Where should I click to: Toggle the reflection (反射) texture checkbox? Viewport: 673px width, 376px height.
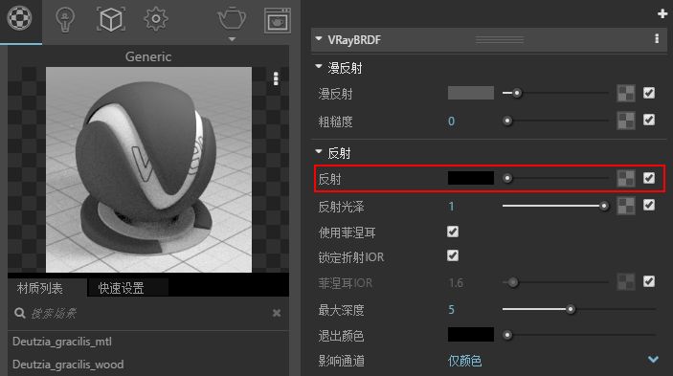649,178
